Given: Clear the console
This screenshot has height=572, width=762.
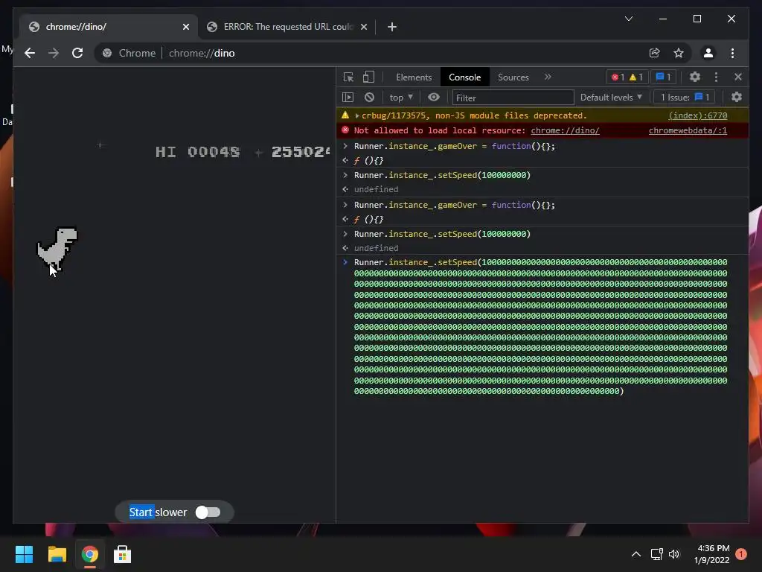Looking at the screenshot, I should click(x=369, y=98).
